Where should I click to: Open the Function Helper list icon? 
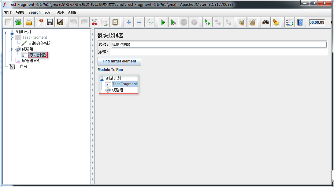pos(289,22)
